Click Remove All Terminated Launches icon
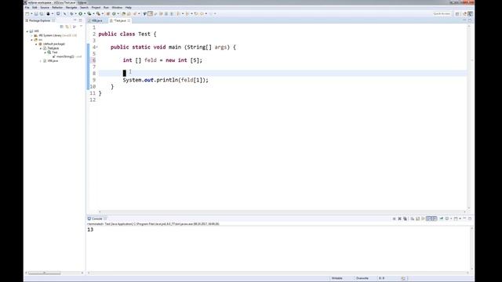The height and width of the screenshot is (282, 502). coord(405,219)
